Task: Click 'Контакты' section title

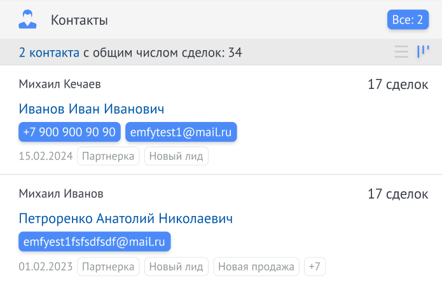Action: coord(79,20)
